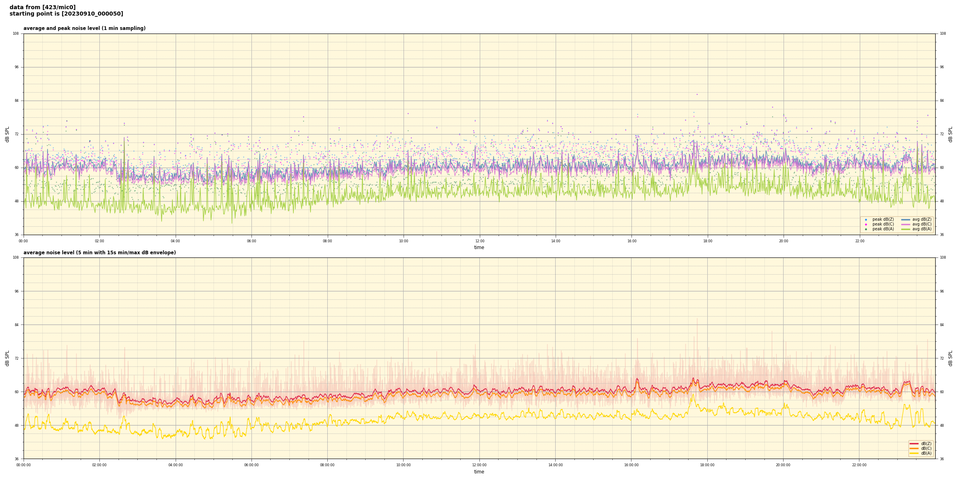This screenshot has height=479, width=958.
Task: Click the 06:00:00 tick on bottom chart x-axis
Action: pyautogui.click(x=251, y=465)
